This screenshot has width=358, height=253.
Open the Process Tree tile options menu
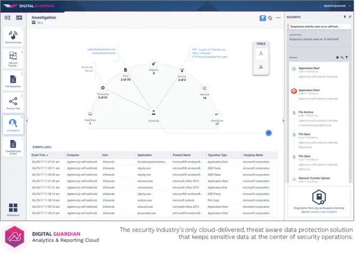coord(22,96)
